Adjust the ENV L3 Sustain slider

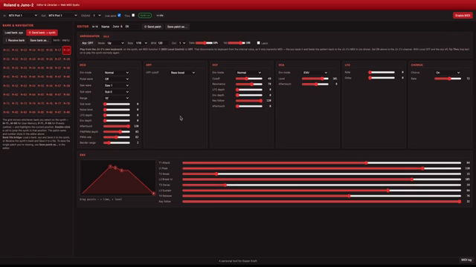coord(322,191)
